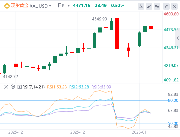Click the shrink chart arrows icon
The image size is (180, 137).
point(166,6)
